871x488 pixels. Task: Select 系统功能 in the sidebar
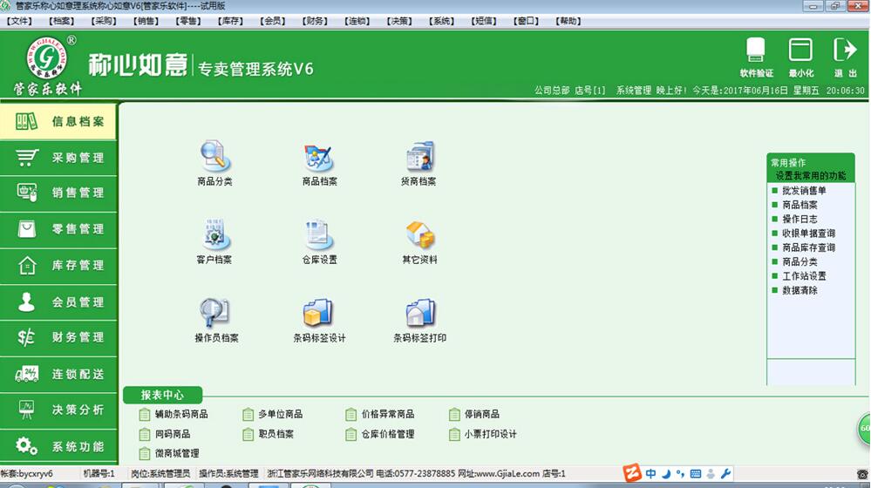(x=58, y=446)
